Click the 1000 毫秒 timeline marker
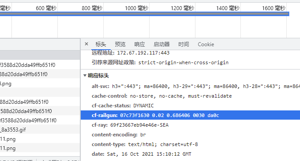Image resolution: width=300 pixels, height=161 pixels. 136,8
